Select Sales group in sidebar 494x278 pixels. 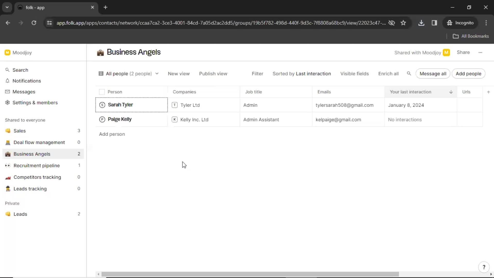(x=19, y=131)
